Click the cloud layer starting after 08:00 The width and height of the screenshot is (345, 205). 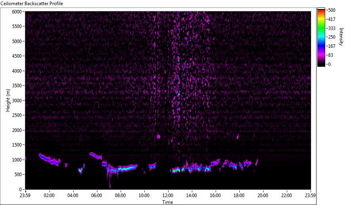click(x=128, y=168)
